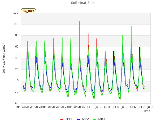This screenshot has width=166, height=124.
Task: Click the -40 y-axis tick label
Action: (16, 103)
